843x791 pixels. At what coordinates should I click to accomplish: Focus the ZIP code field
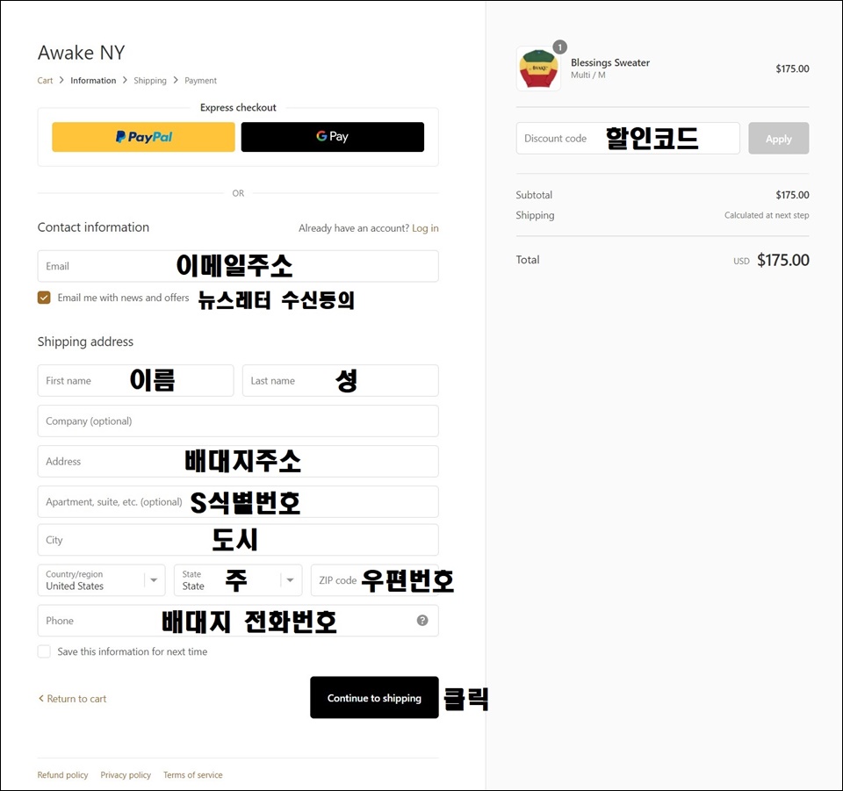[375, 580]
